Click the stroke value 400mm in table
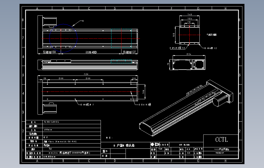 click(48, 130)
